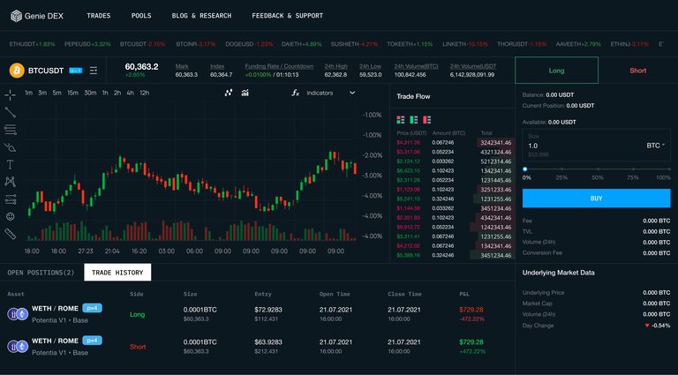Open FEEDBACK & SUPPORT page
The image size is (678, 375).
pos(288,16)
